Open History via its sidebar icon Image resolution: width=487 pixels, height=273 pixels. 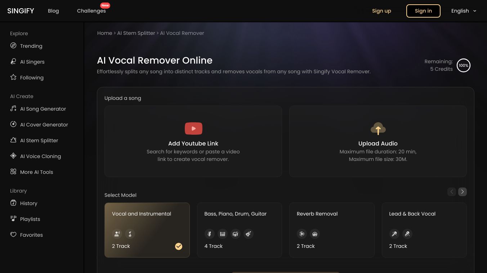pyautogui.click(x=13, y=203)
